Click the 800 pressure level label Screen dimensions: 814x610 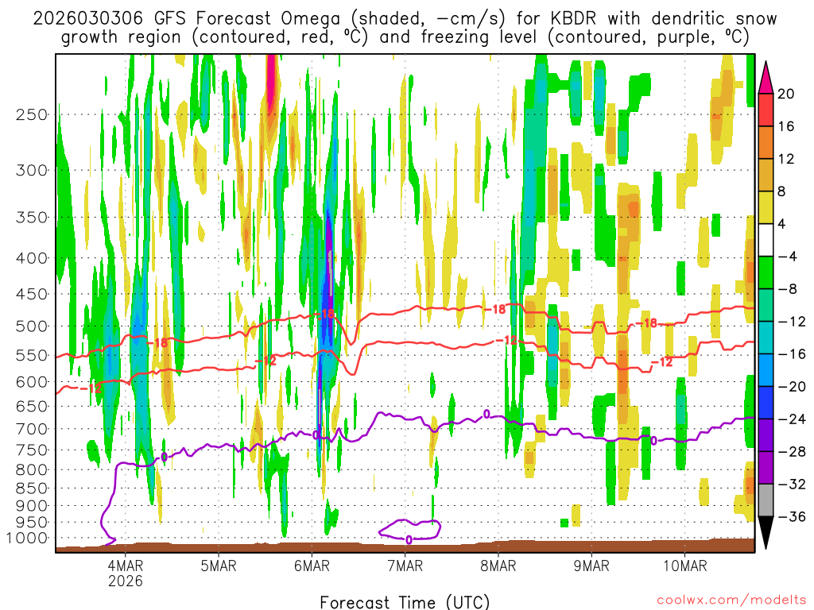[x=32, y=470]
